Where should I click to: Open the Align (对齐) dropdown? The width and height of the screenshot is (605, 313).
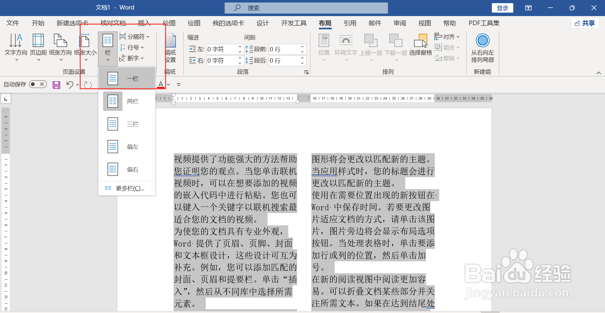point(447,37)
